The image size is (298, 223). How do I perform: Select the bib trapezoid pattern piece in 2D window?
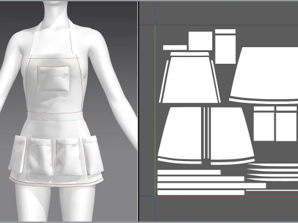click(190, 80)
